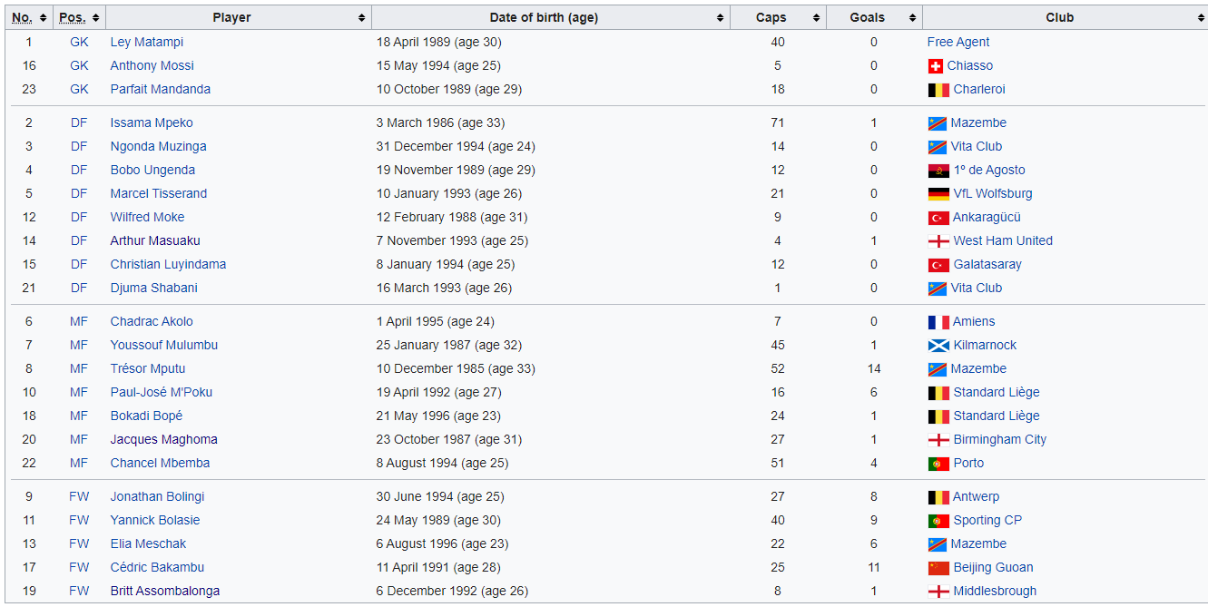Click the French flag next to Amiens
Image resolution: width=1208 pixels, height=607 pixels.
938,322
